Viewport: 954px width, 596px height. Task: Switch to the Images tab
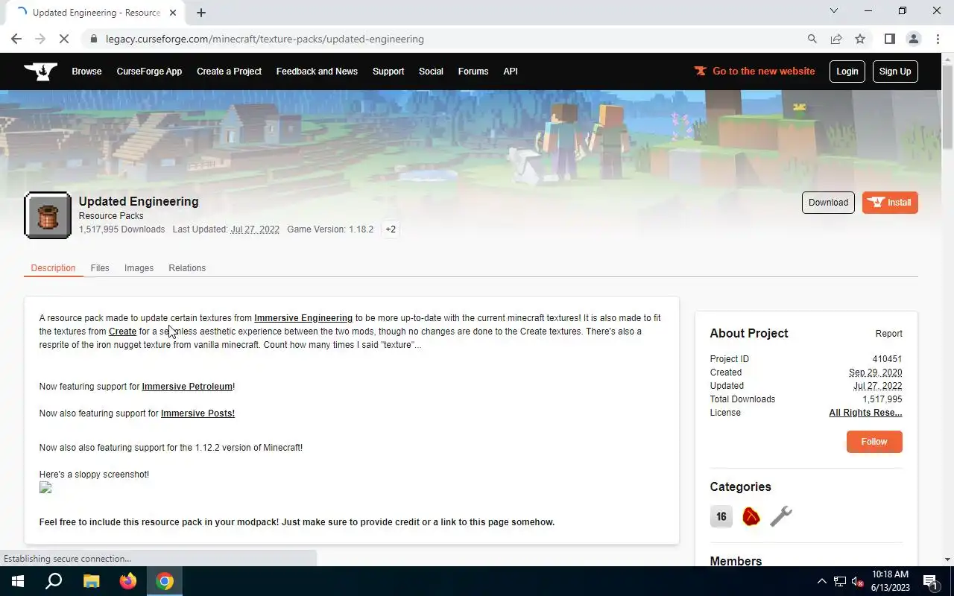pos(139,268)
